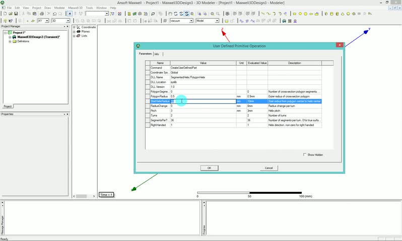Open the Modeler menu

point(59,8)
